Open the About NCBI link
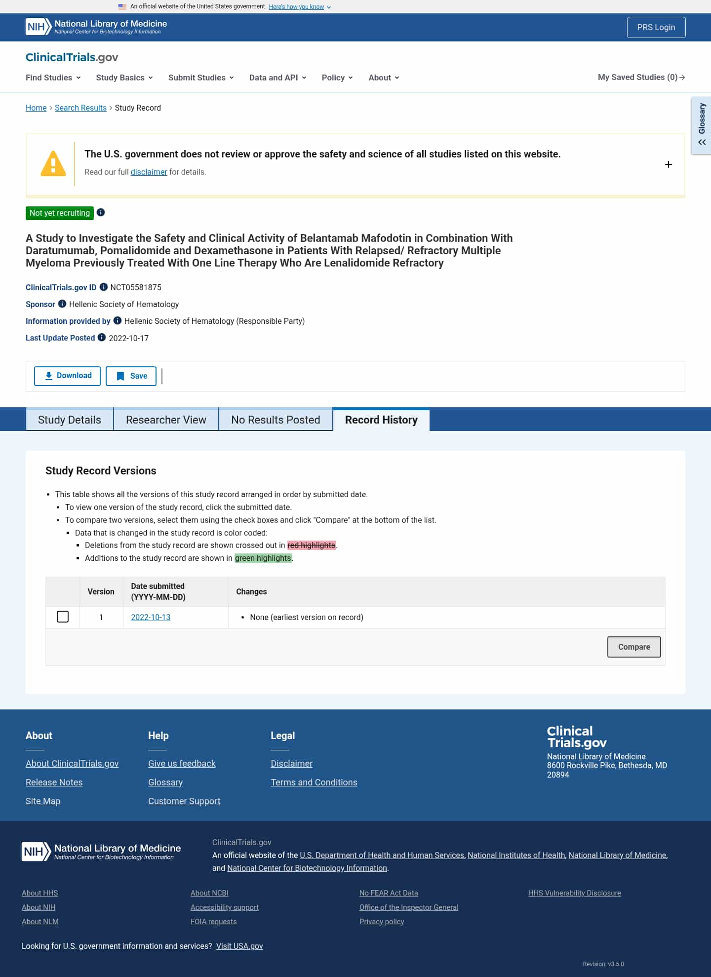711x977 pixels. [209, 893]
